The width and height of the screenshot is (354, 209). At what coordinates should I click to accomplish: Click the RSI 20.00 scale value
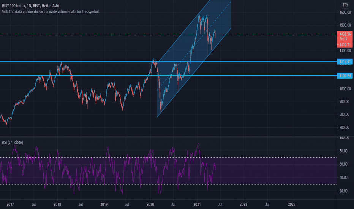click(x=343, y=191)
